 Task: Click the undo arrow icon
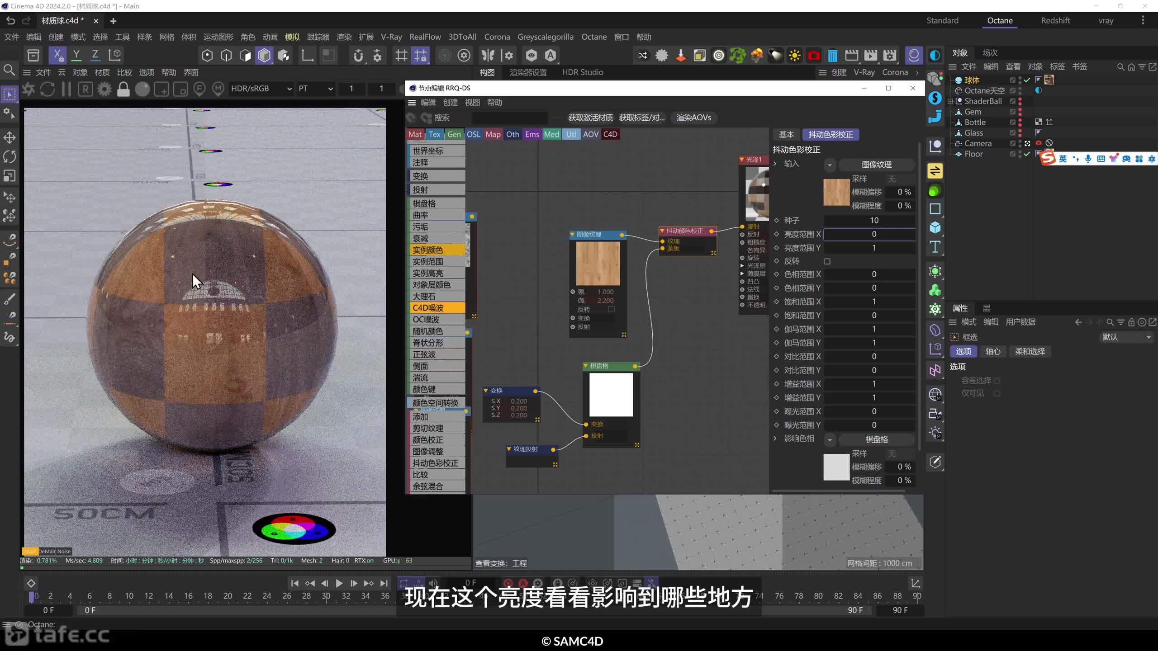click(10, 21)
